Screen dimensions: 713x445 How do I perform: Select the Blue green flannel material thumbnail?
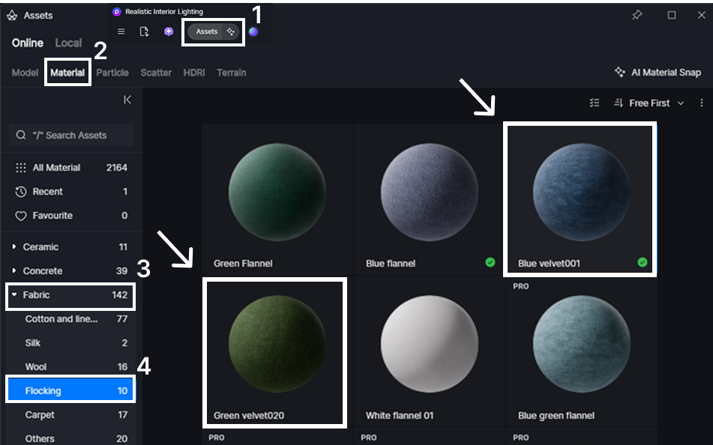click(581, 344)
